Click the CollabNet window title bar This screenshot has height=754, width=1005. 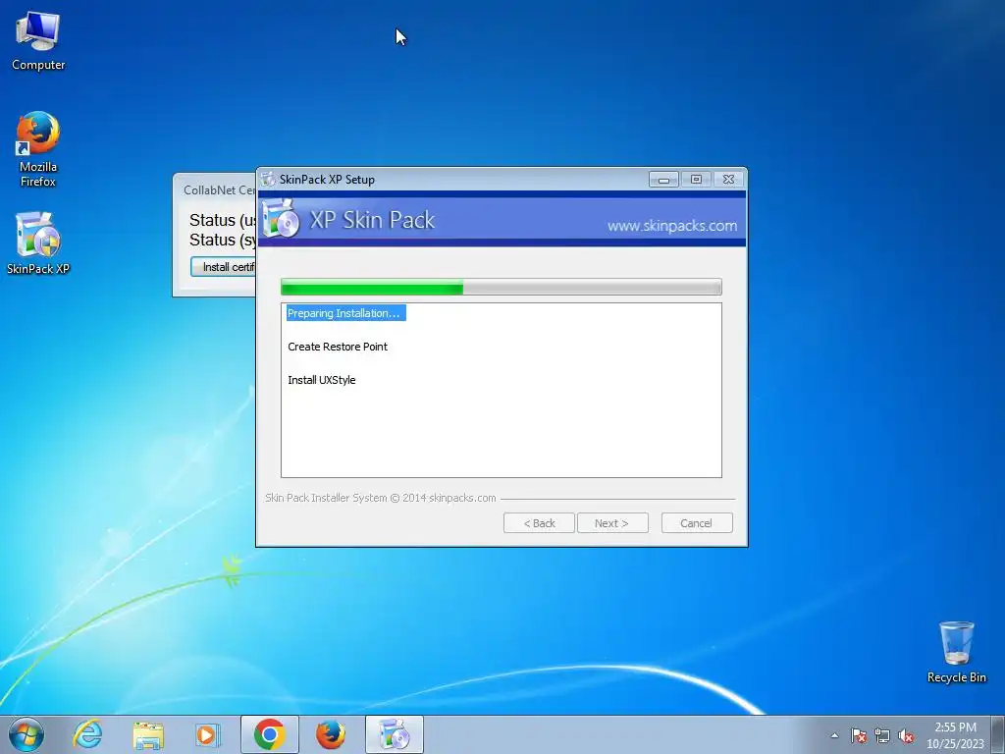click(215, 189)
